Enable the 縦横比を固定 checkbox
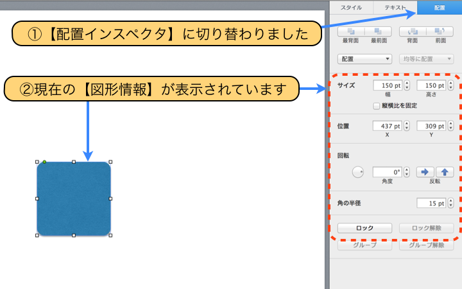This screenshot has width=462, height=289. 376,105
